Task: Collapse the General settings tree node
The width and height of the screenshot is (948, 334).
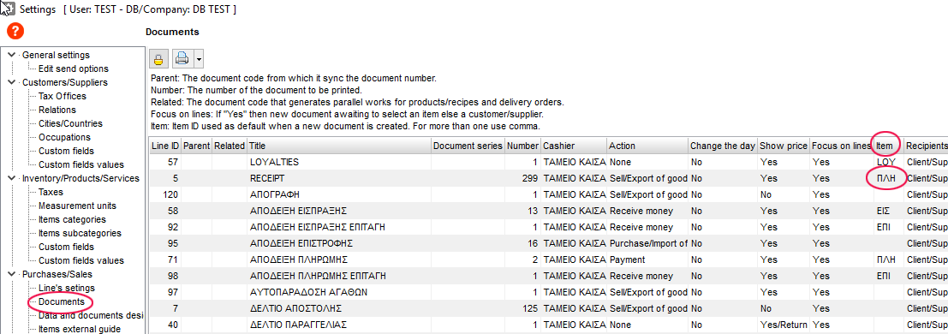Action: click(11, 55)
